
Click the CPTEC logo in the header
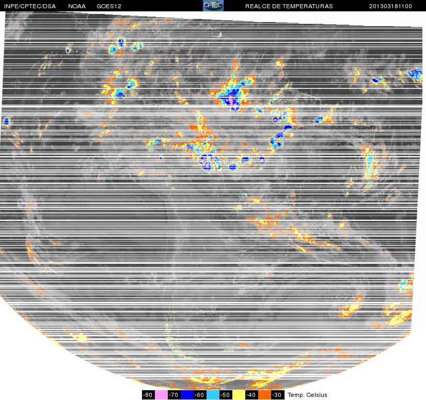click(213, 6)
